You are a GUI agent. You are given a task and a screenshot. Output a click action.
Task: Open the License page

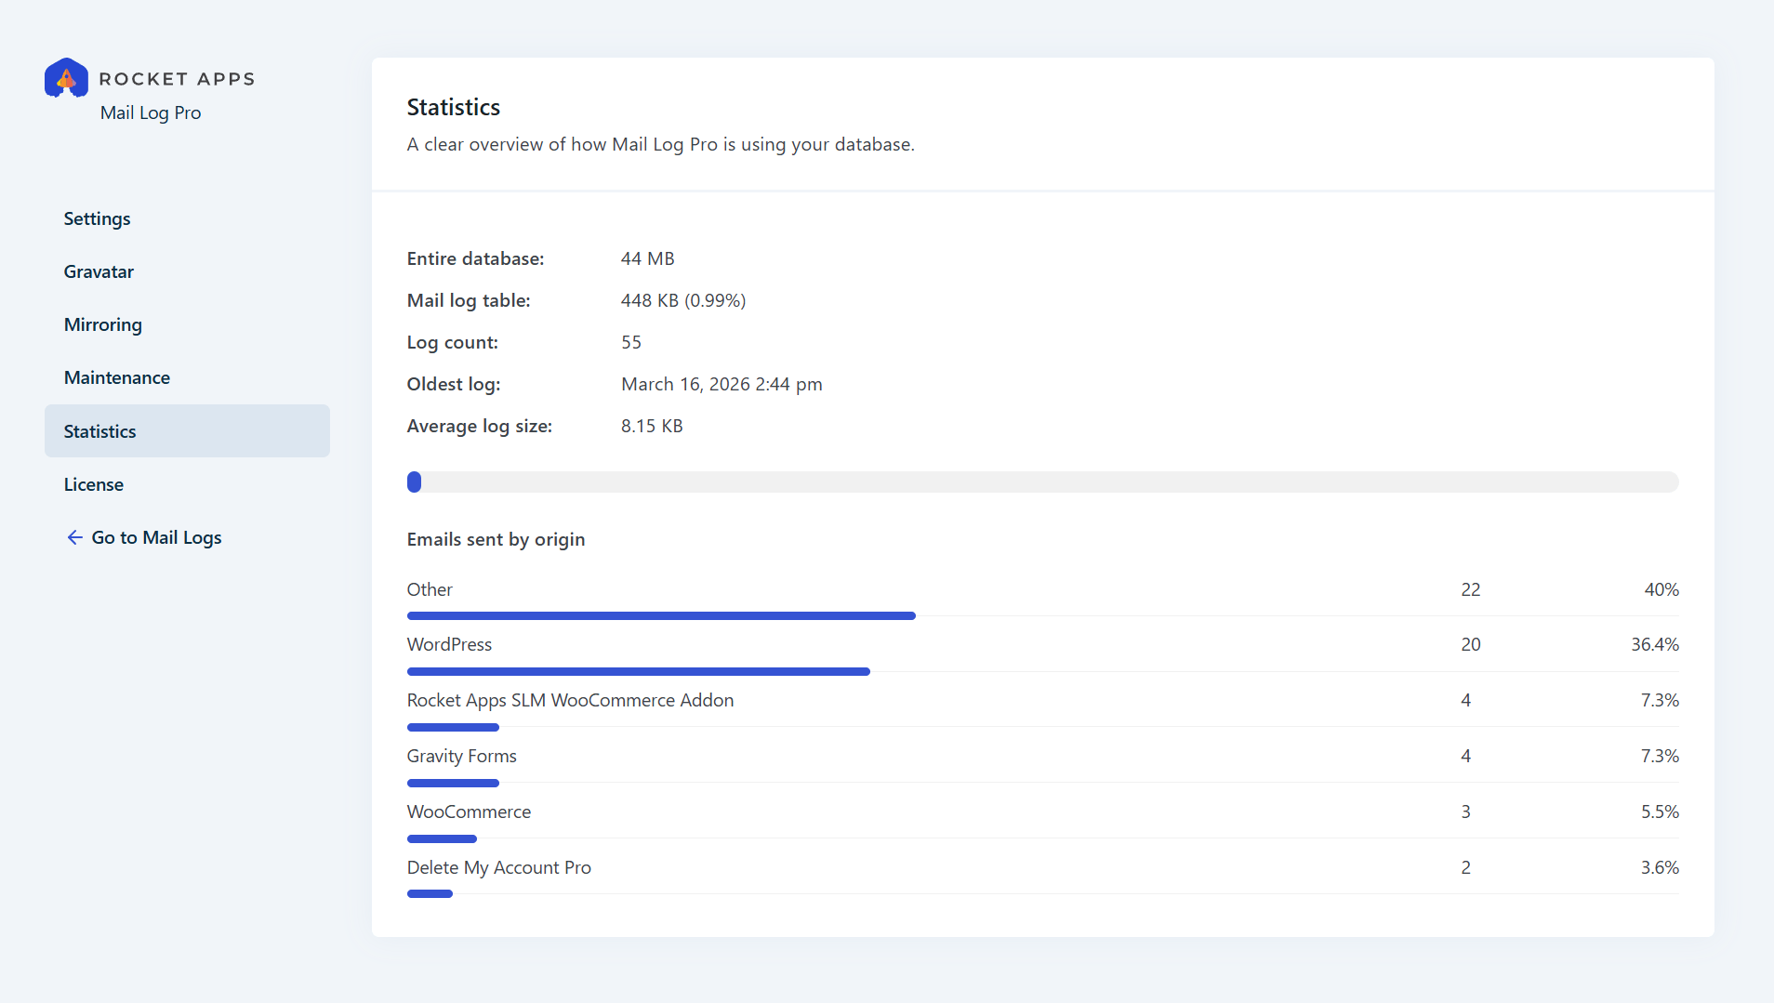click(x=93, y=484)
